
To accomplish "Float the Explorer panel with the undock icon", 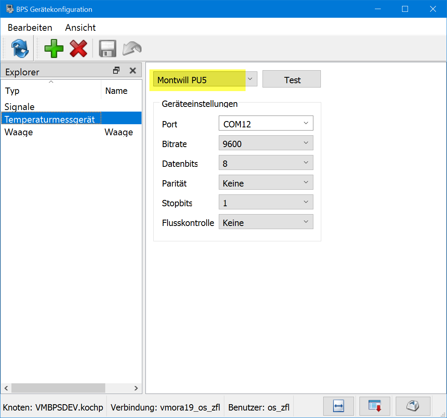I will (x=116, y=71).
